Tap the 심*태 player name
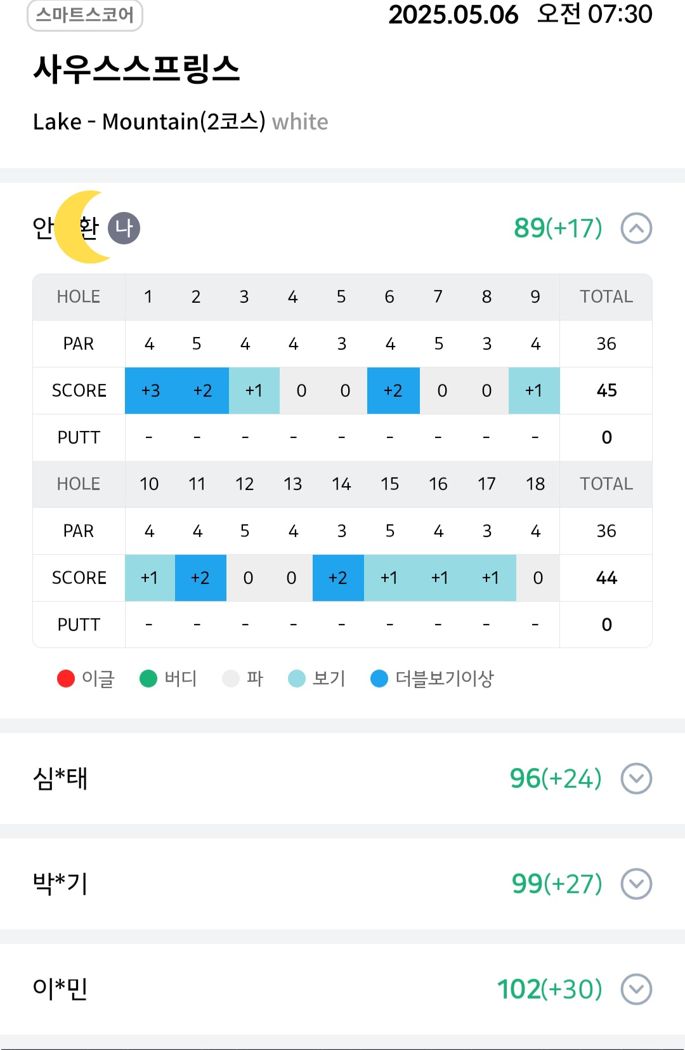Screen dimensions: 685x1050 coord(60,778)
